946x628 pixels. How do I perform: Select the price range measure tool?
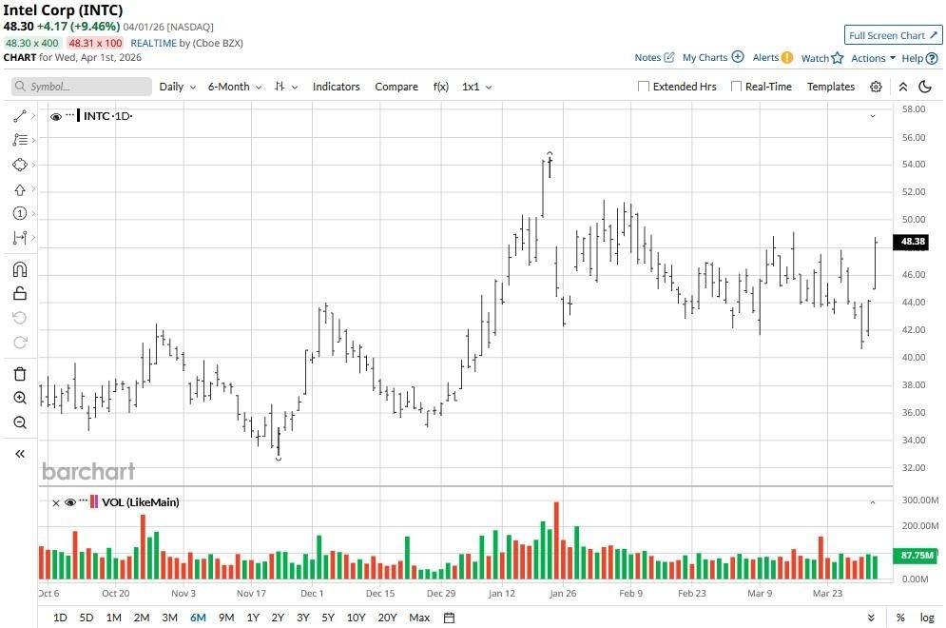[x=19, y=238]
